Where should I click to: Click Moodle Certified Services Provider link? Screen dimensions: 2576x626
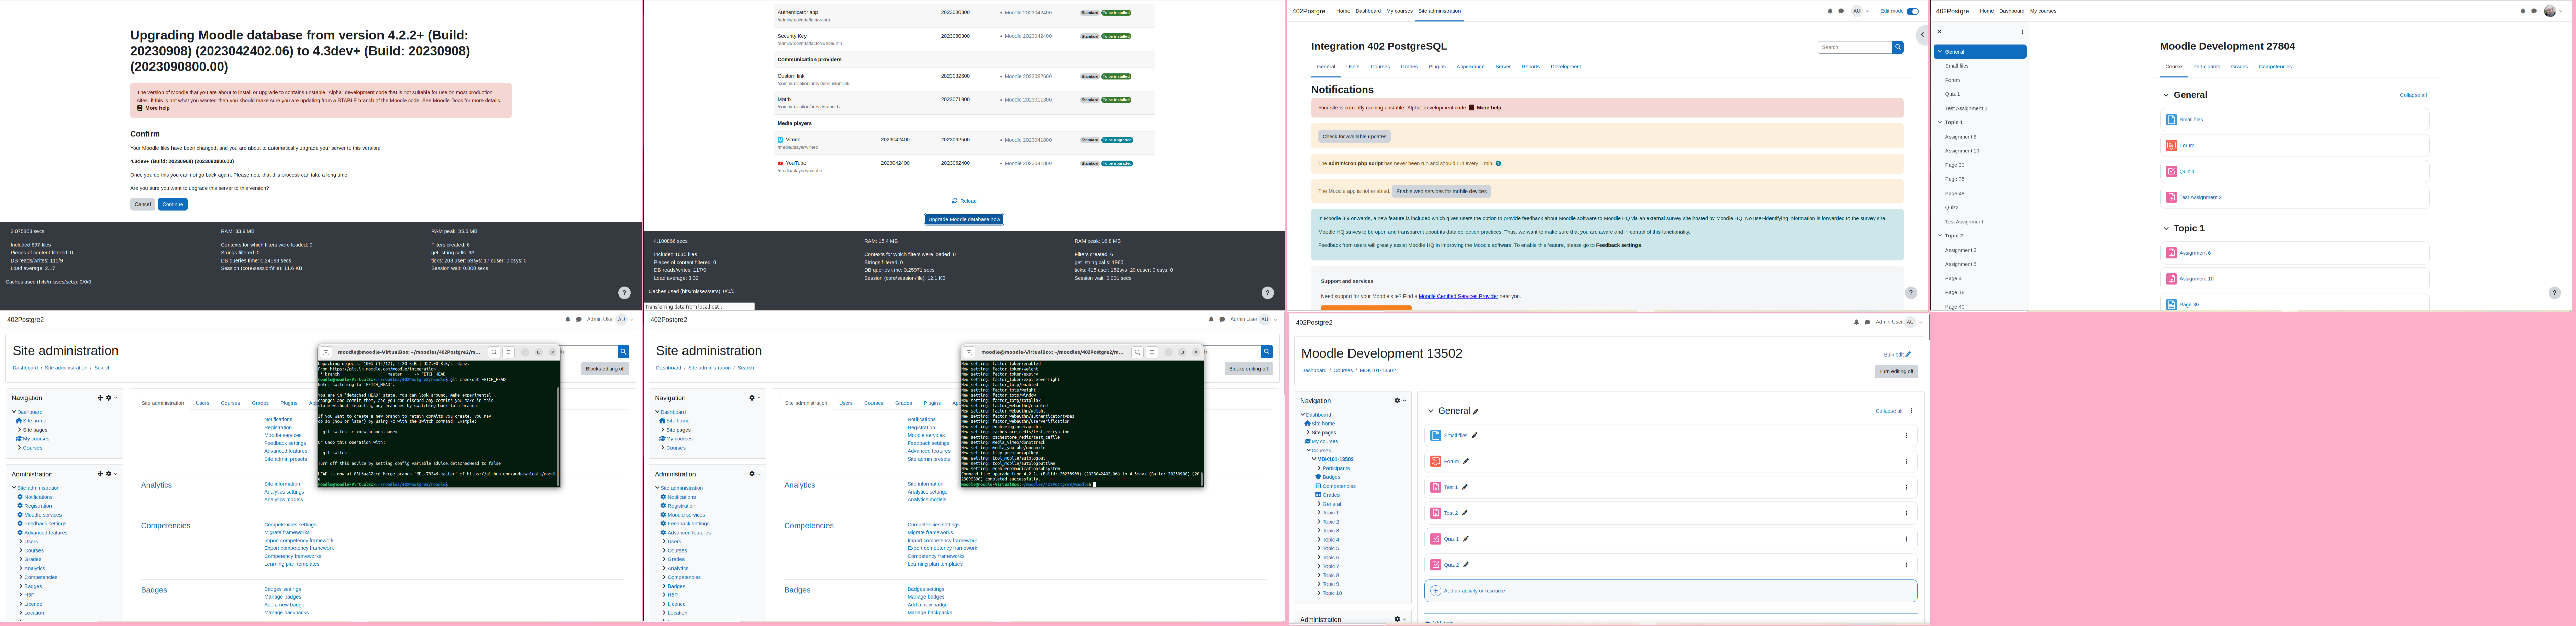point(1458,297)
